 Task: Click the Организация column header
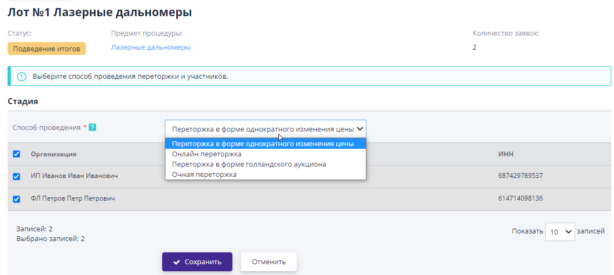click(54, 154)
